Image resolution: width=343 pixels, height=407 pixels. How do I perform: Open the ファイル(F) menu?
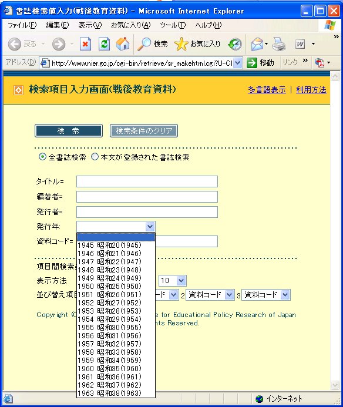point(22,25)
